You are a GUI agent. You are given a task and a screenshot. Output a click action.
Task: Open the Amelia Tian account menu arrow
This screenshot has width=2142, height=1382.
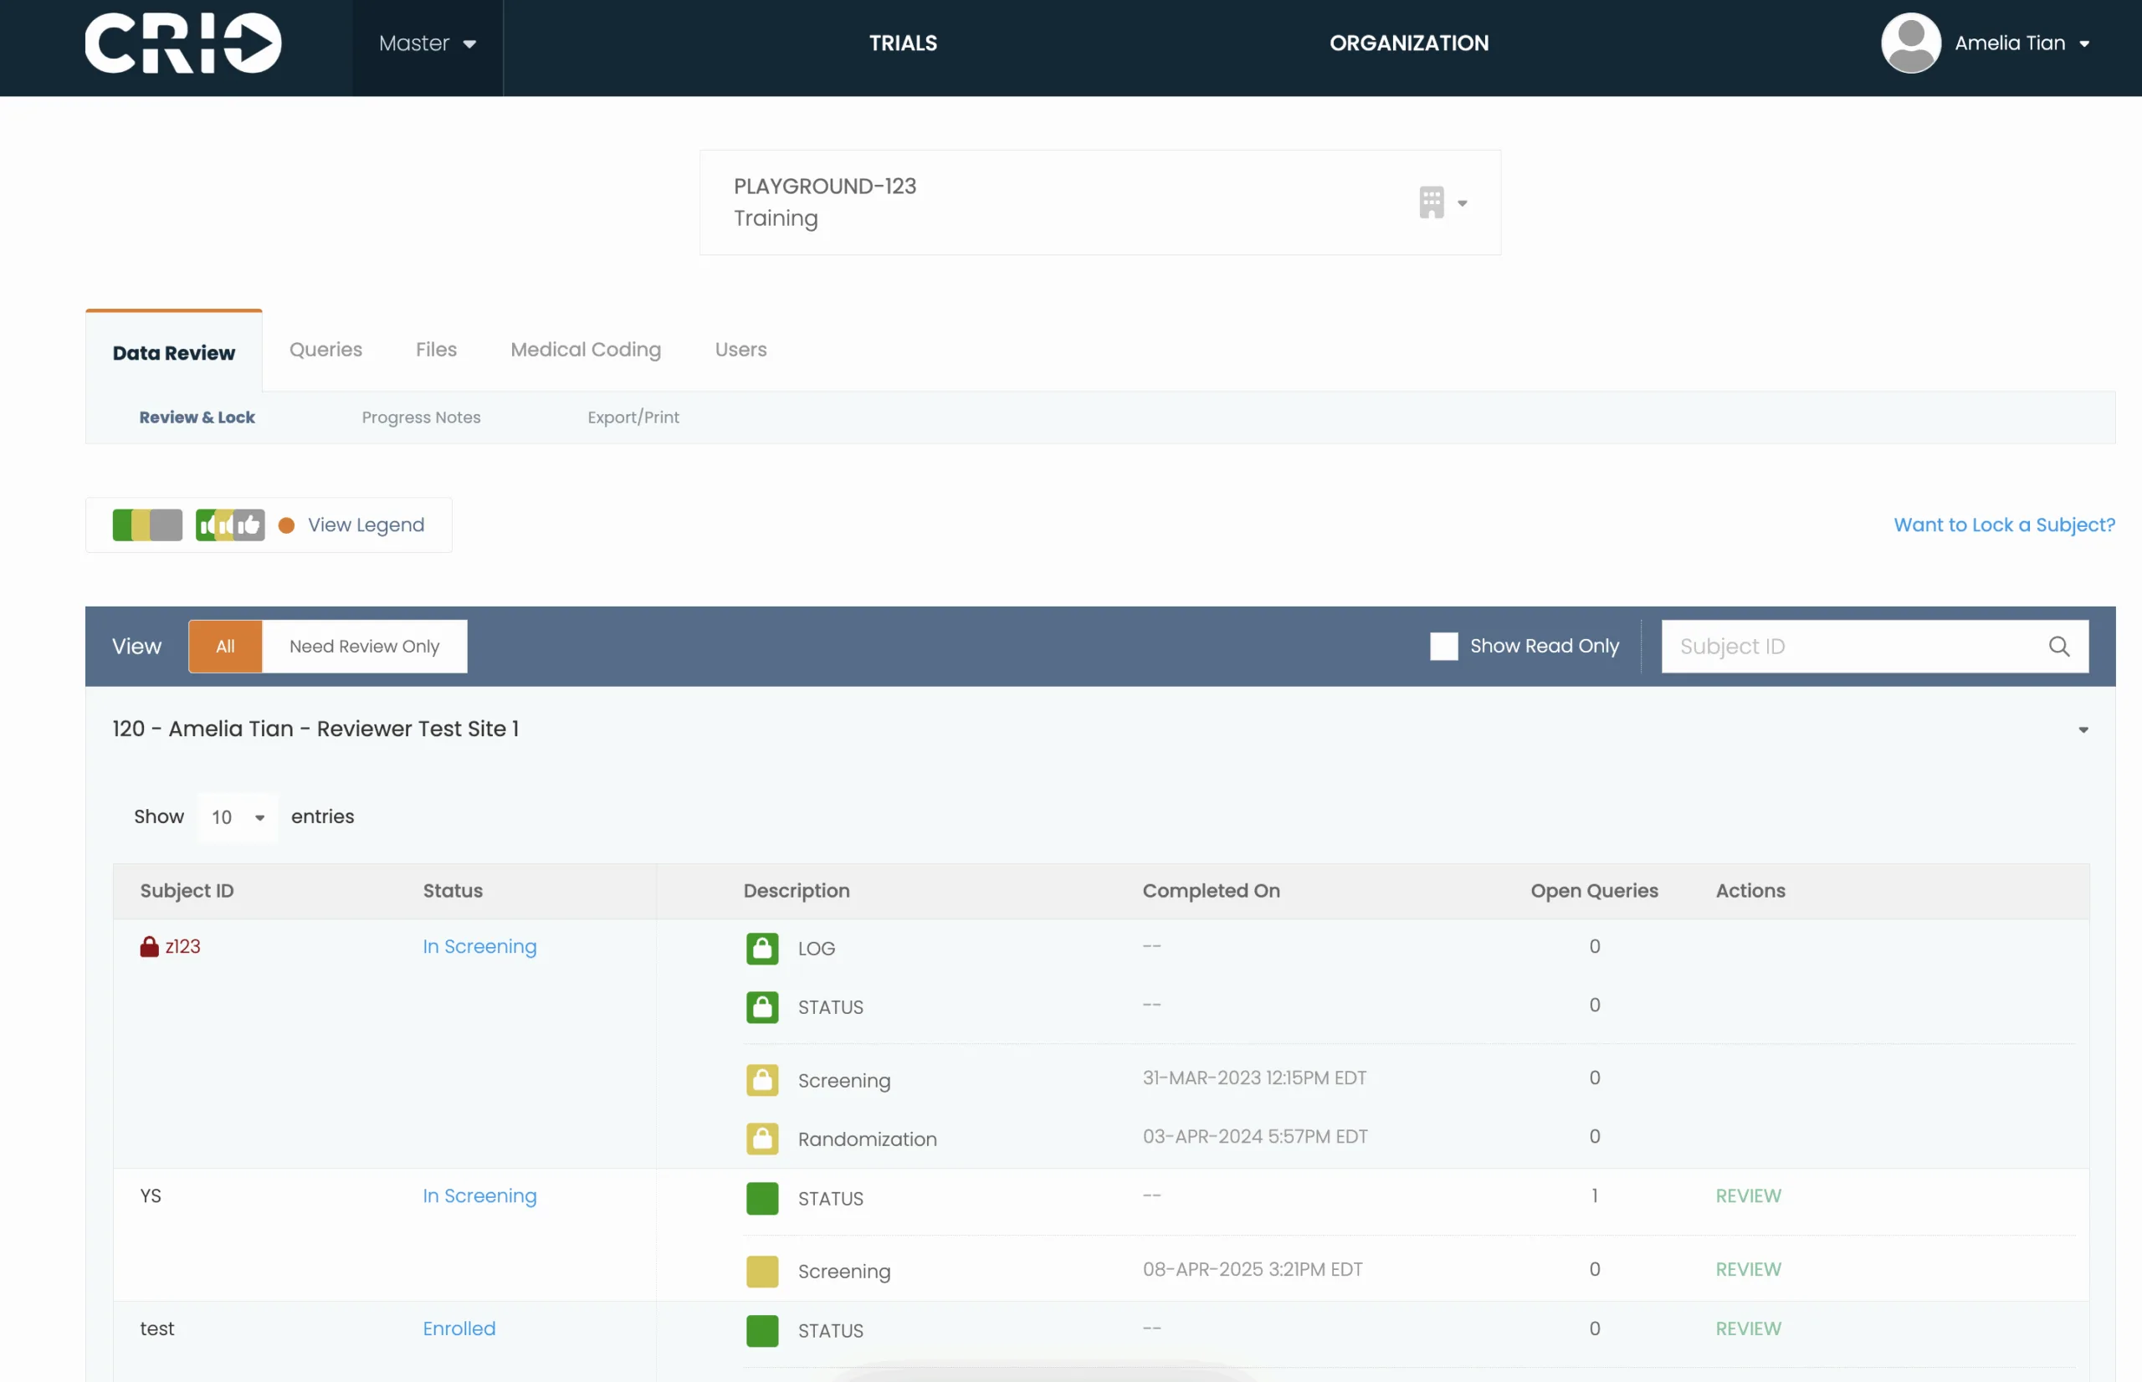[2083, 44]
